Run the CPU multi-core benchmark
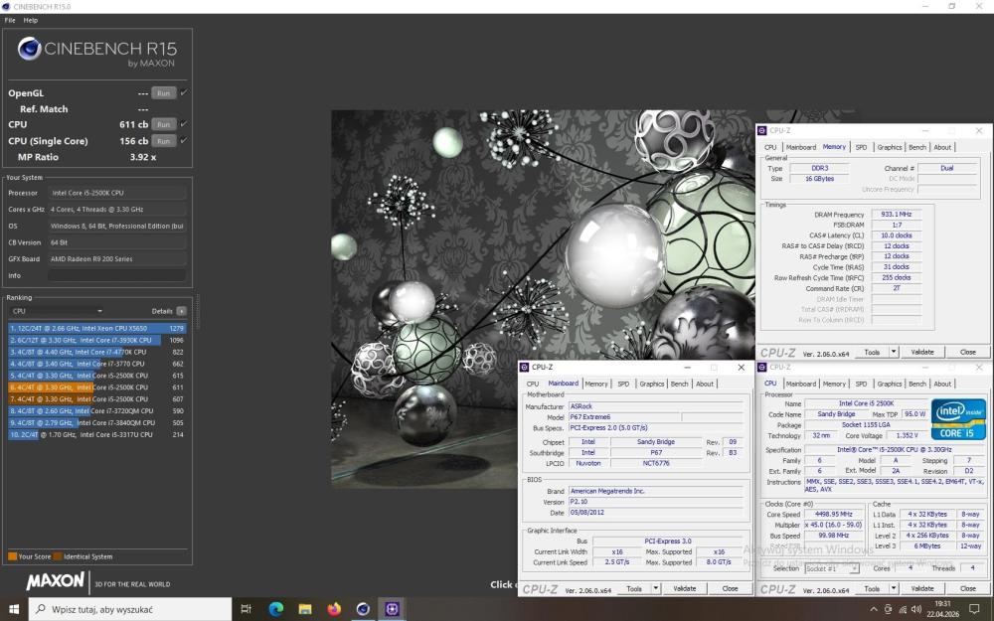 pyautogui.click(x=164, y=125)
